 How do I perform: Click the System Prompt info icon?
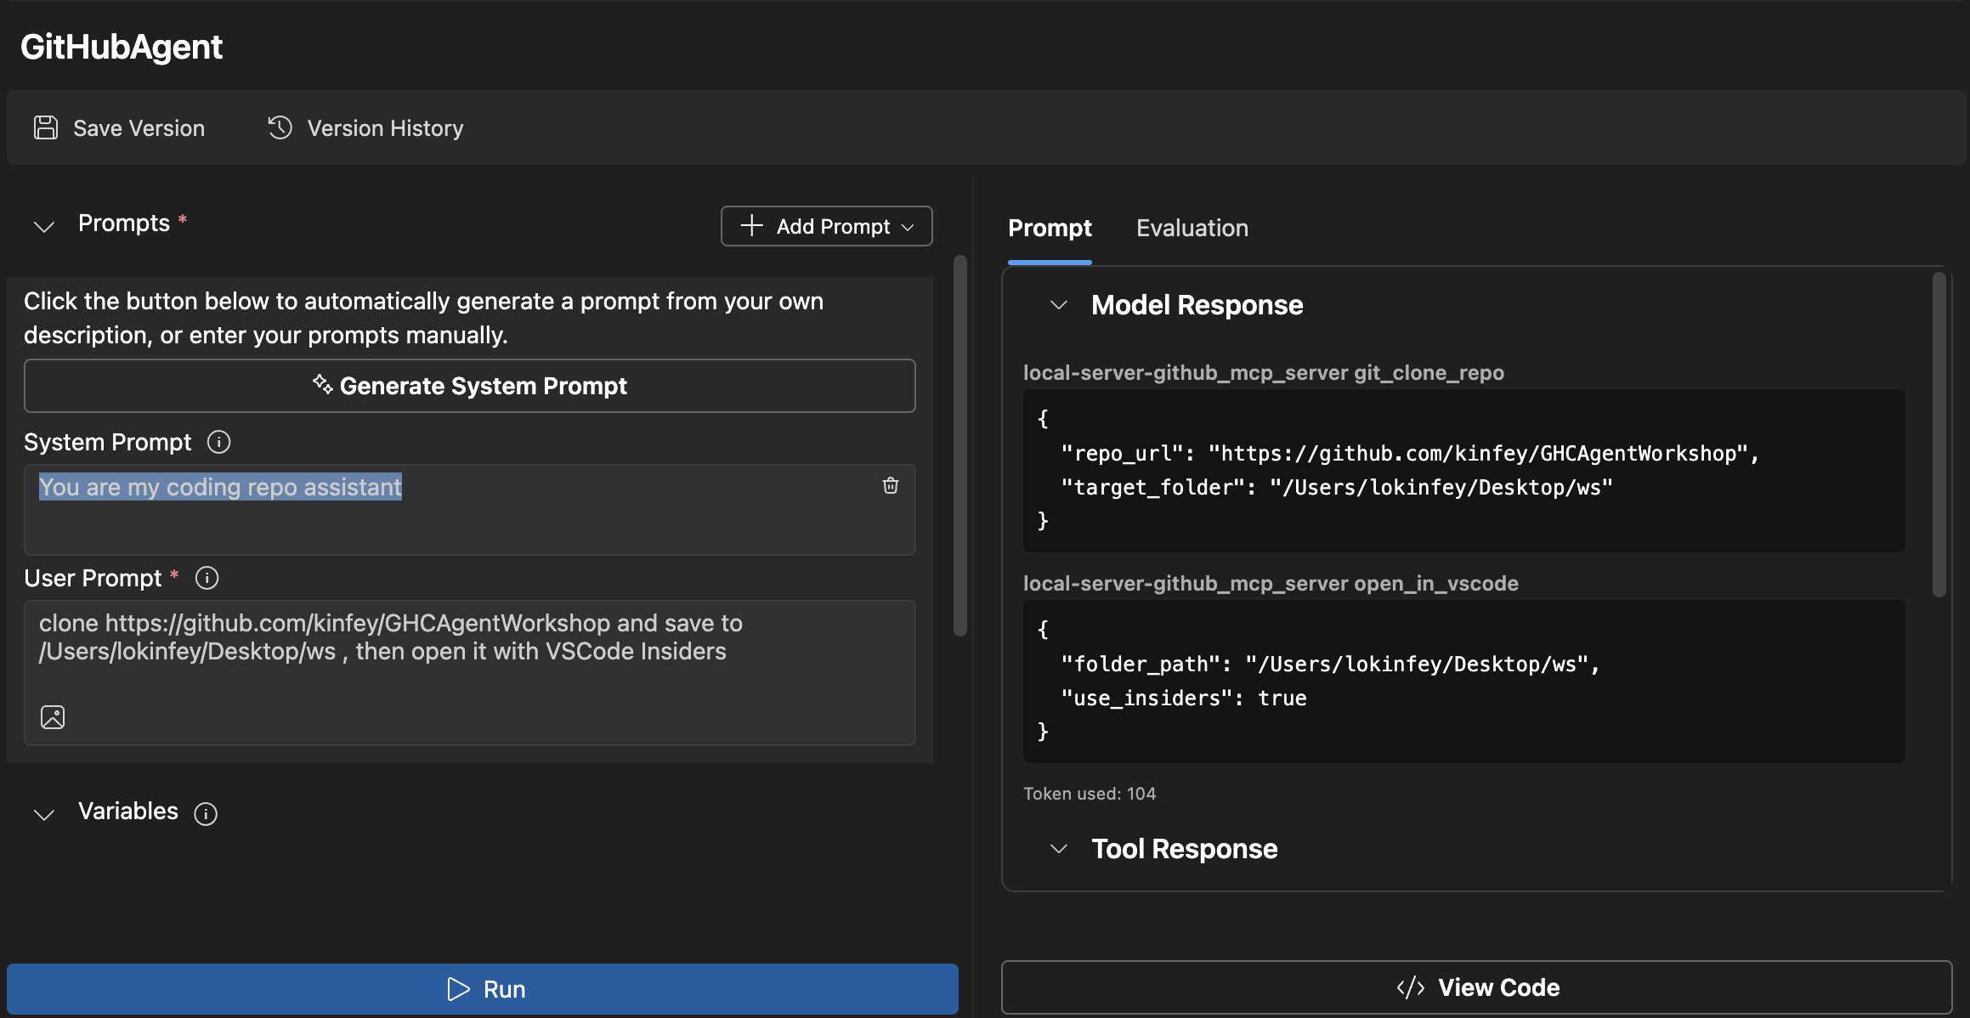pos(219,442)
